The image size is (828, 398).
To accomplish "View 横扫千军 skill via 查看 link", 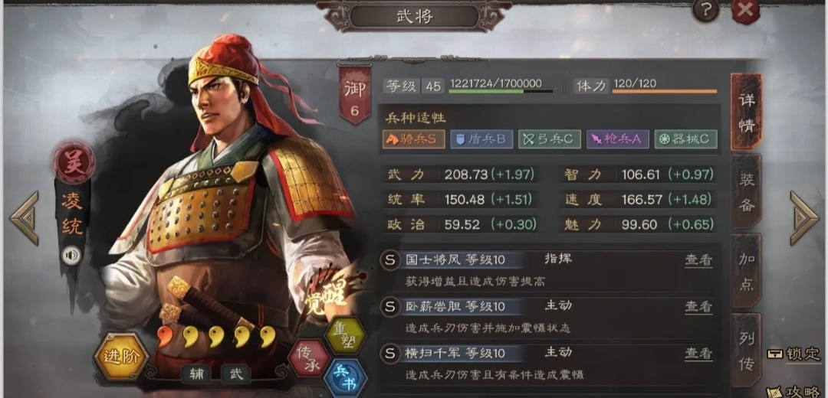I will pos(698,353).
